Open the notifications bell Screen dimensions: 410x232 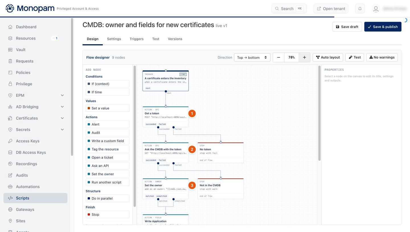pyautogui.click(x=360, y=9)
